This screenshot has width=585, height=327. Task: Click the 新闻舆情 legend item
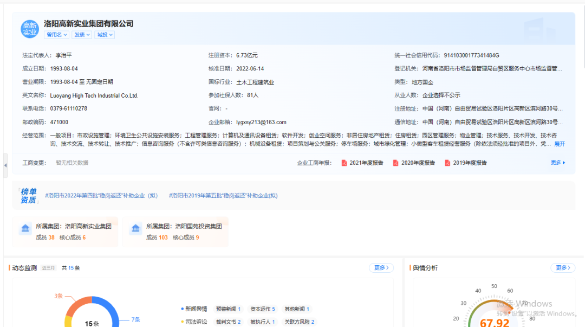[x=194, y=309]
